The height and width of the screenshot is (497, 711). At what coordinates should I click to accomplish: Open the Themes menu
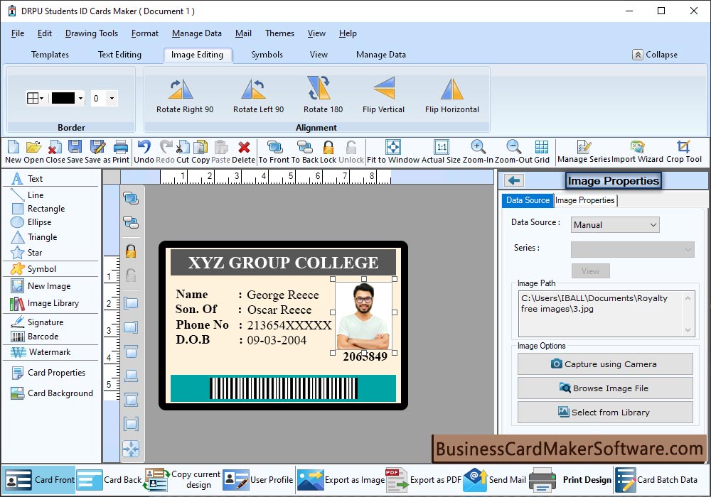click(x=279, y=33)
